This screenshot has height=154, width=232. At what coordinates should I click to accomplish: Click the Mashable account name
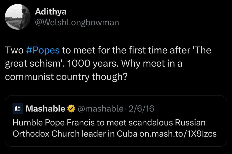[x=45, y=108]
